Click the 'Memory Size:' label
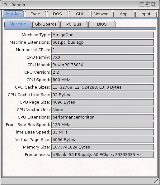 pos(36,147)
